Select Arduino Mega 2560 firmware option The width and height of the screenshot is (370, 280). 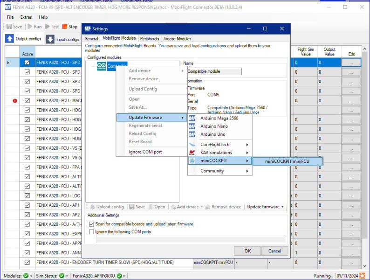[219, 118]
